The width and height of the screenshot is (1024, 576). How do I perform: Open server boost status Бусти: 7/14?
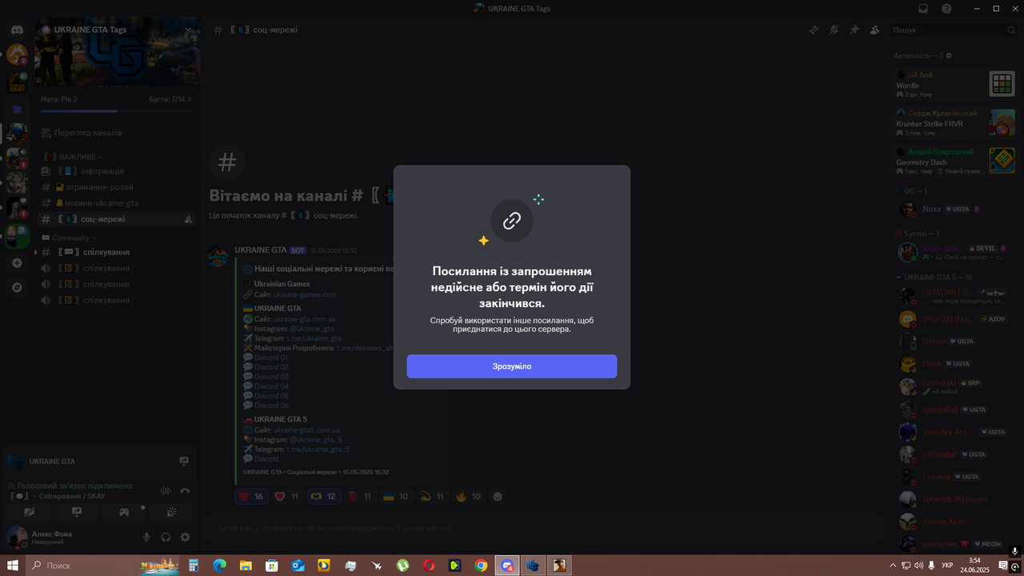(170, 99)
